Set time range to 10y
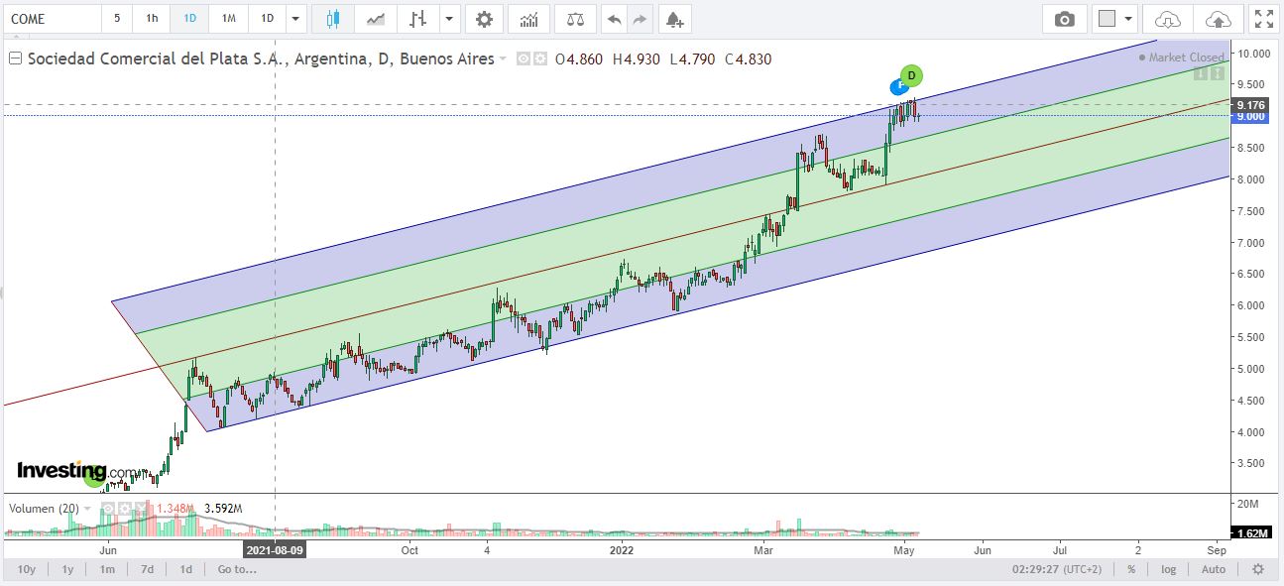Viewport: 1284px width, 586px height. [x=28, y=569]
